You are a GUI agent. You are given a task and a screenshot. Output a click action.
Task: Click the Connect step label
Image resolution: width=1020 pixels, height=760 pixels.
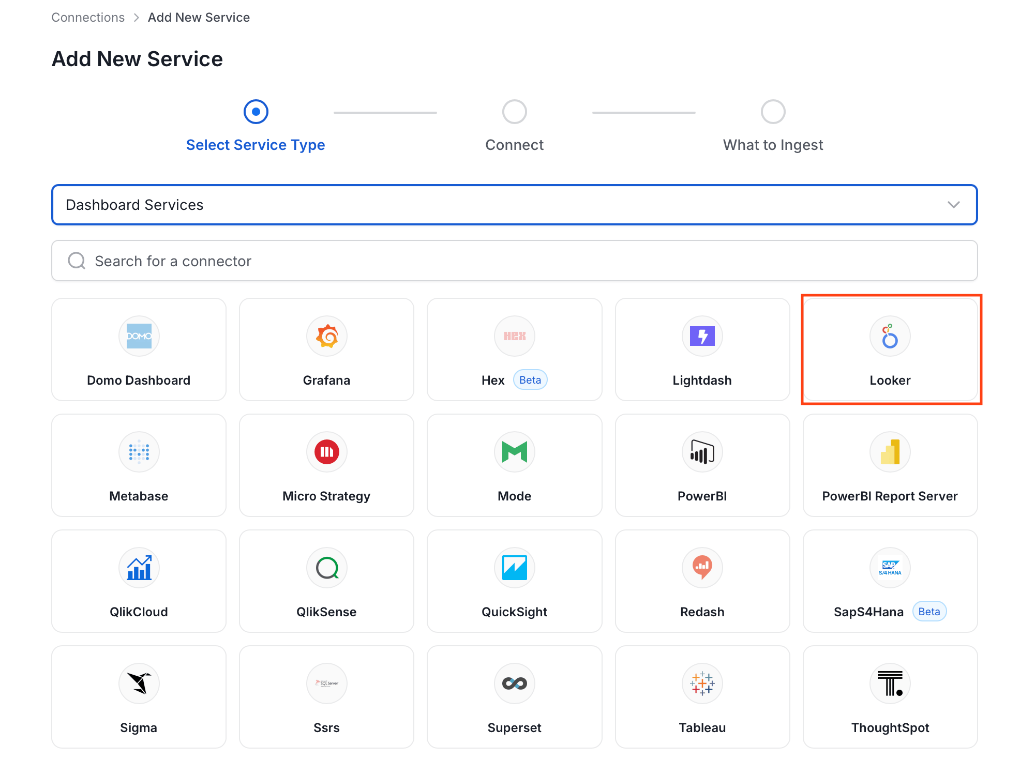(514, 145)
